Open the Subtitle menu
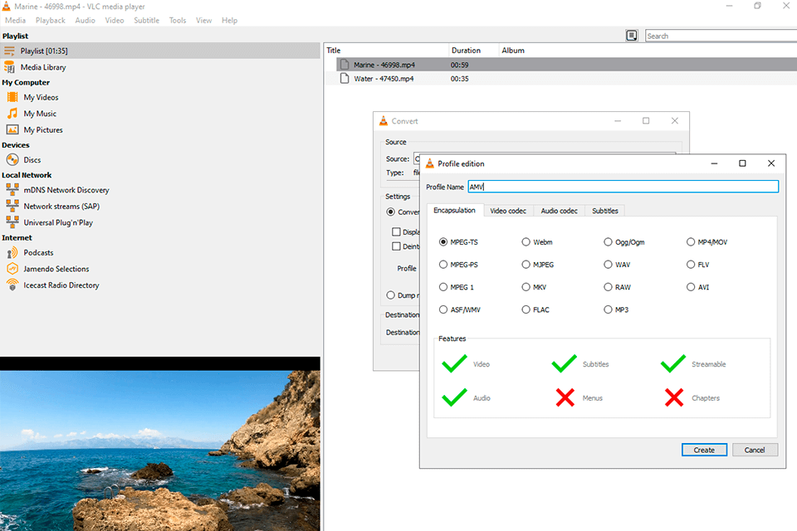The image size is (797, 531). 146,20
